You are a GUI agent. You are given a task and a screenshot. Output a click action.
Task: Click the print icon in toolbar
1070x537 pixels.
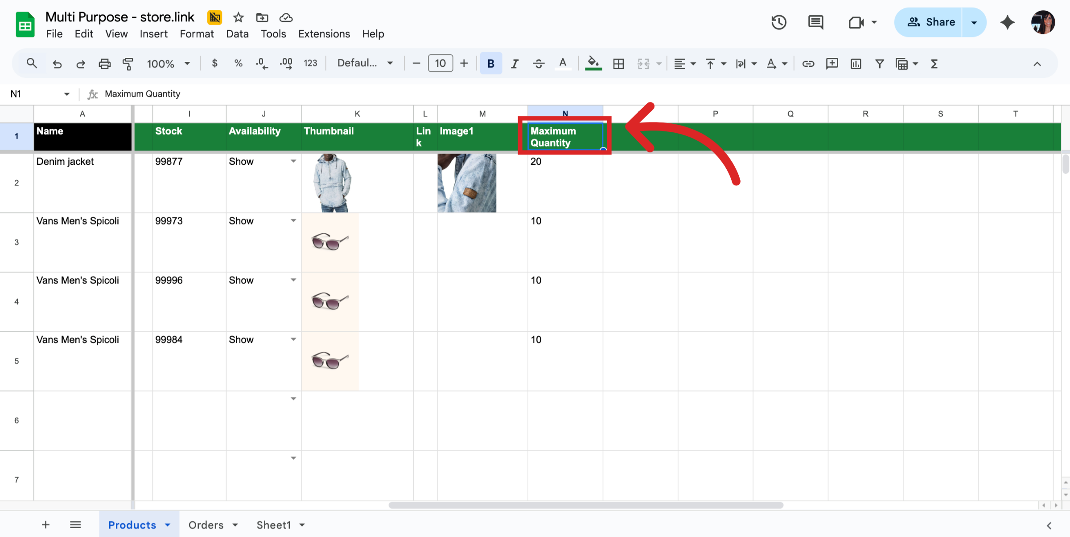(104, 64)
